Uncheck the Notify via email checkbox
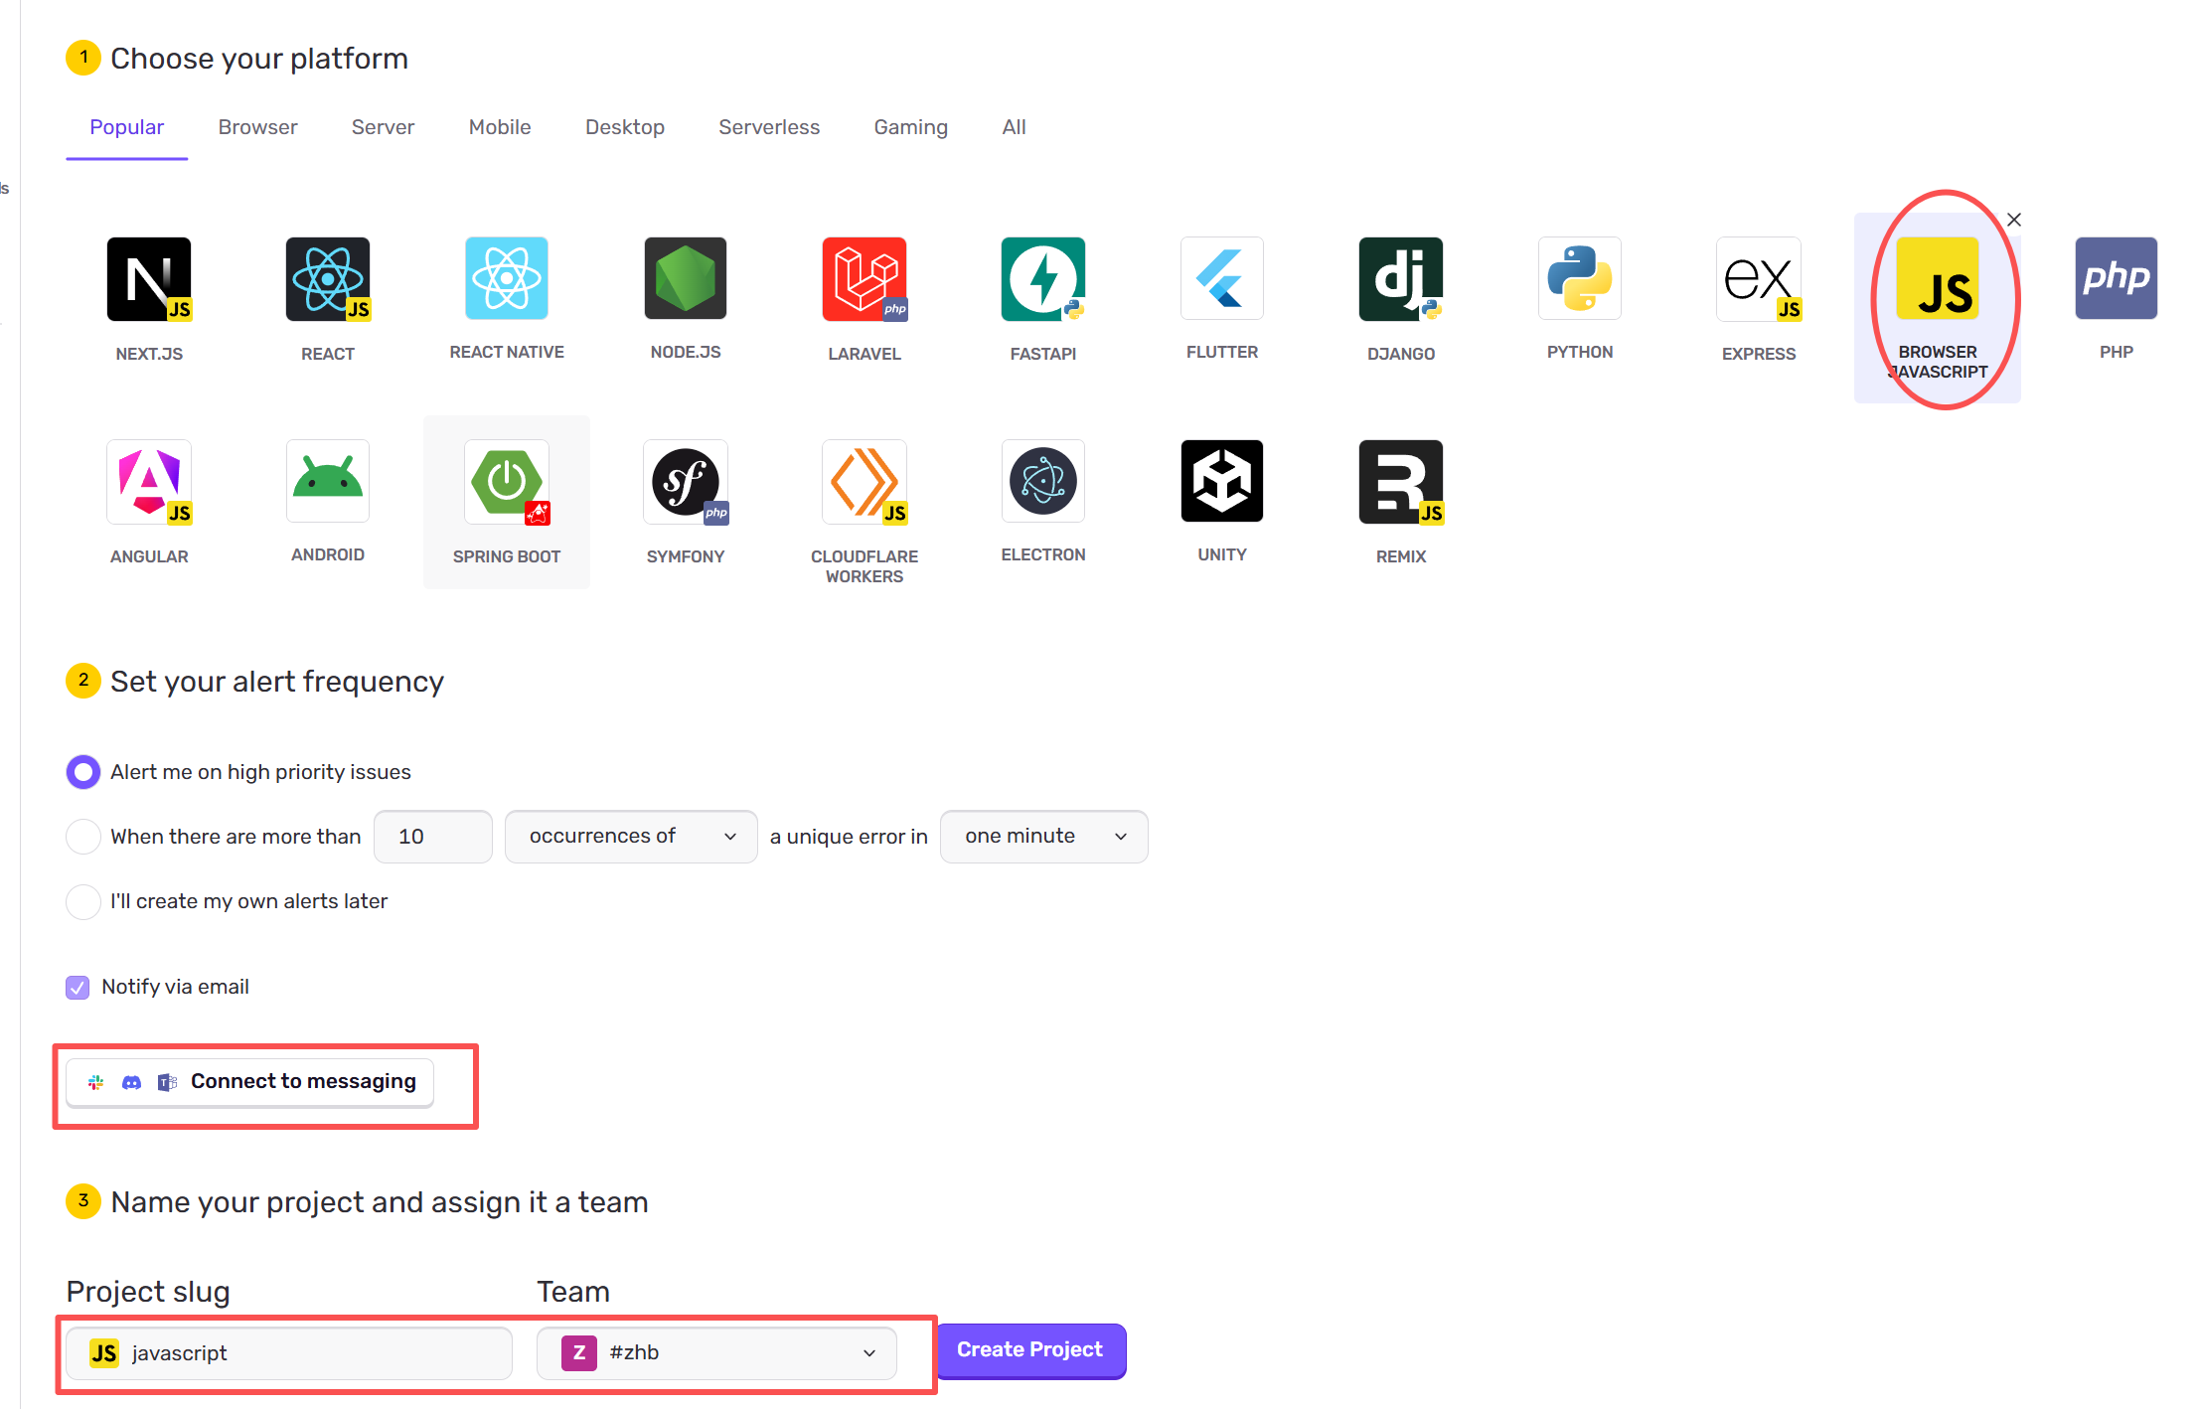 point(78,987)
